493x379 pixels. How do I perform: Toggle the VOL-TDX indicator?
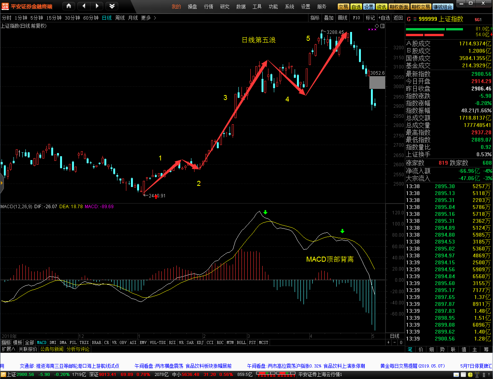pyautogui.click(x=158, y=342)
